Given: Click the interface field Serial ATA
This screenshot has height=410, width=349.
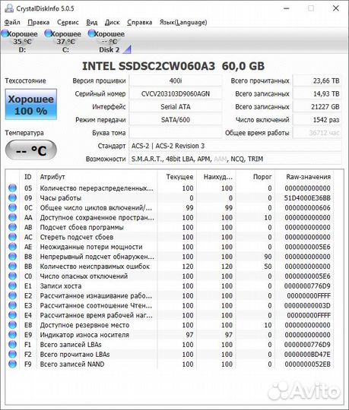Looking at the screenshot, I should point(176,107).
